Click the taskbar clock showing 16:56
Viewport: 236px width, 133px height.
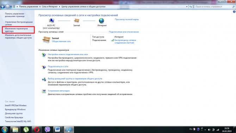pos(227,130)
